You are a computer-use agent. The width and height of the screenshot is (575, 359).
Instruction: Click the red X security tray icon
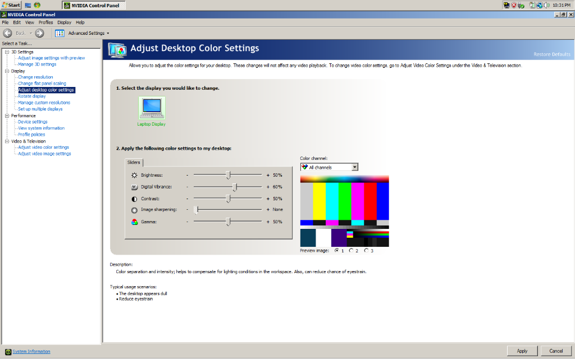(x=514, y=5)
